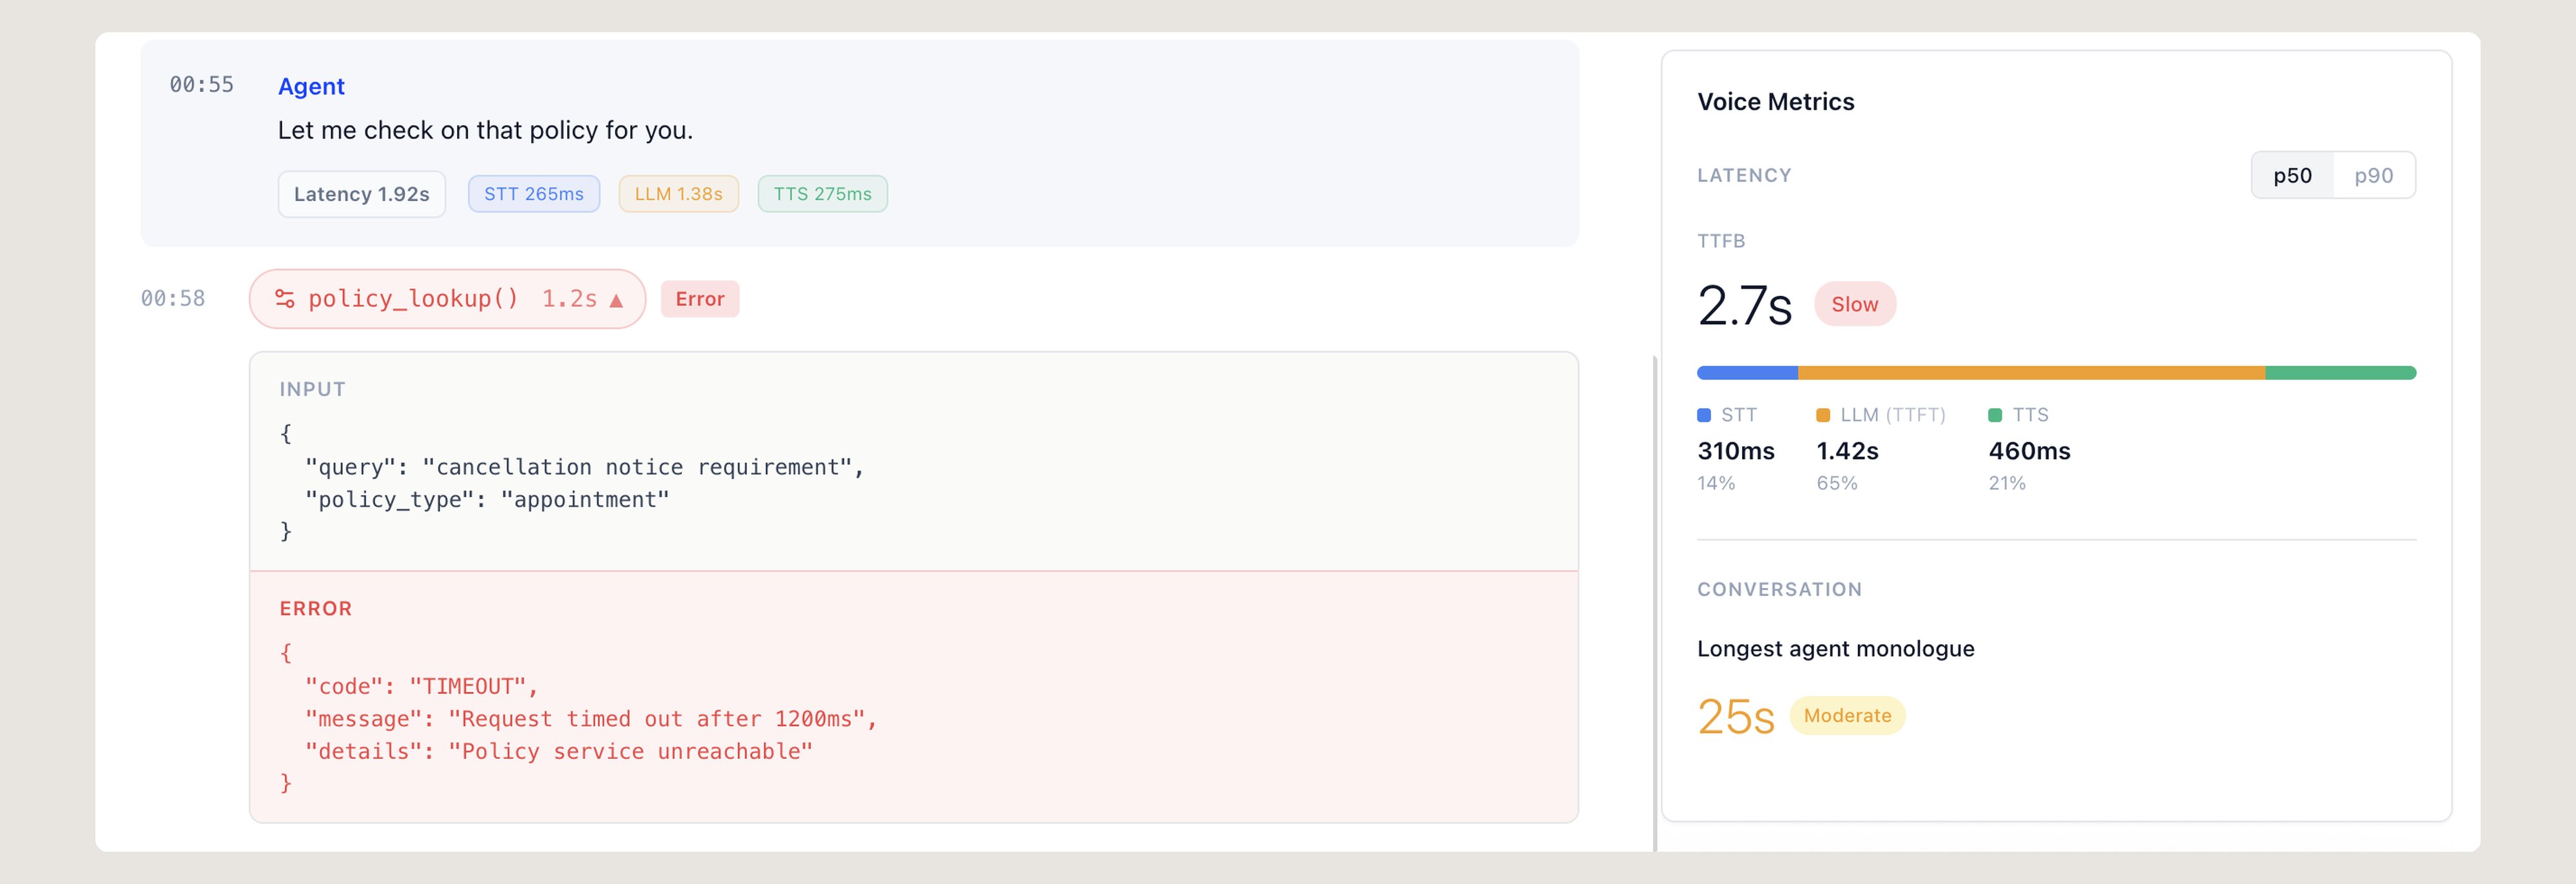Screen dimensions: 2576x884
Task: Click the "policy_type": "appointment" line
Action: pos(487,499)
